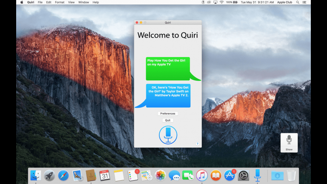This screenshot has width=327, height=184.
Task: Close the Quiri window with red button
Action: (137, 23)
